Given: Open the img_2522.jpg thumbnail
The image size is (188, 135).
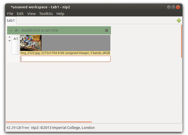Looking at the screenshot, I should coord(31,43).
